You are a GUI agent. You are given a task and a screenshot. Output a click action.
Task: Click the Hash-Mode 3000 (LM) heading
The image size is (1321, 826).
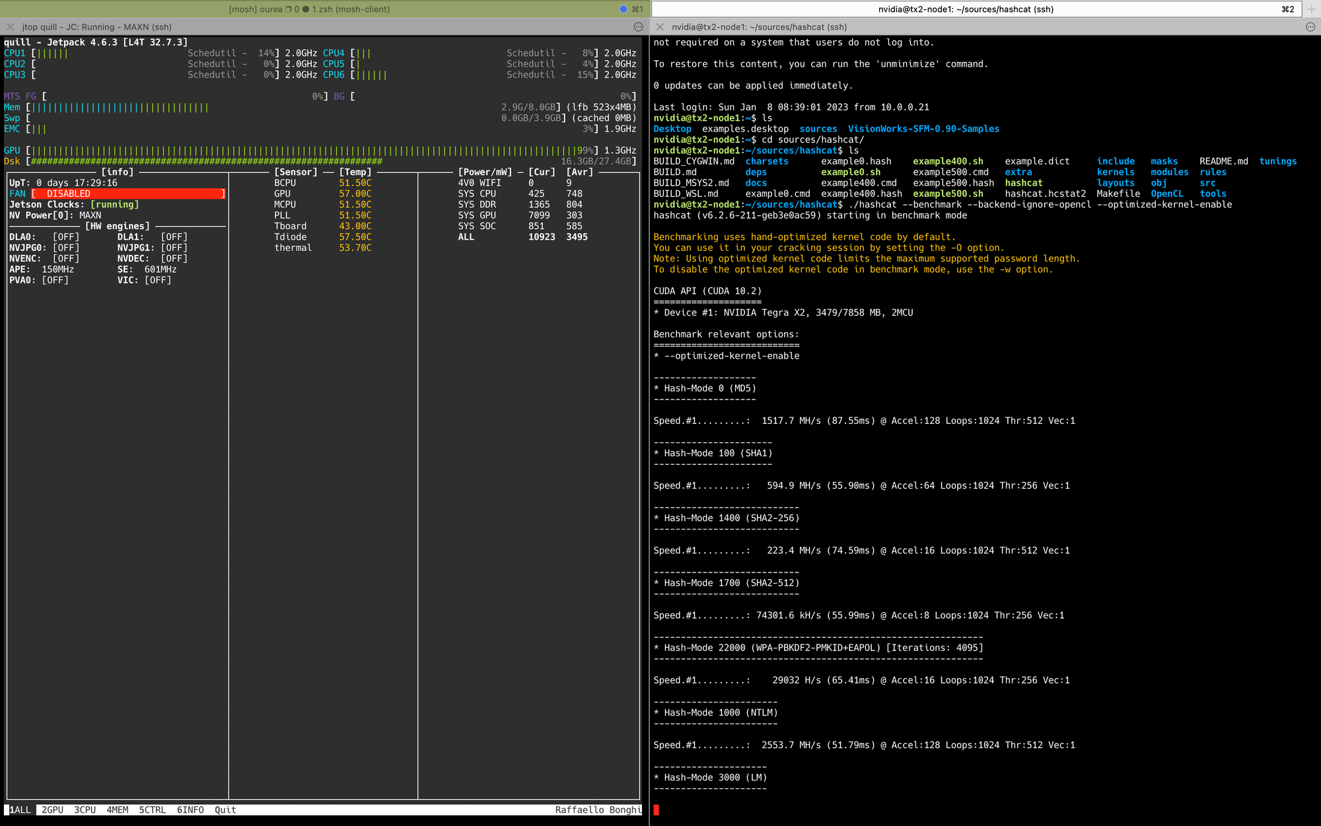pyautogui.click(x=710, y=777)
